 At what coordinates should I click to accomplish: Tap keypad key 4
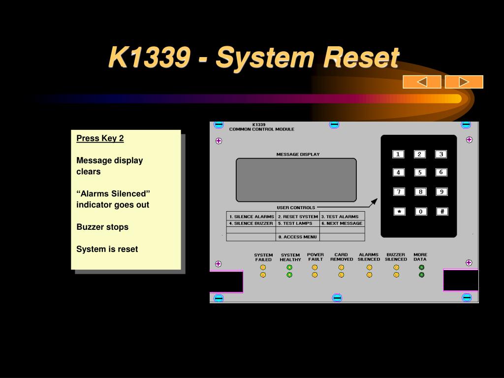pyautogui.click(x=399, y=172)
